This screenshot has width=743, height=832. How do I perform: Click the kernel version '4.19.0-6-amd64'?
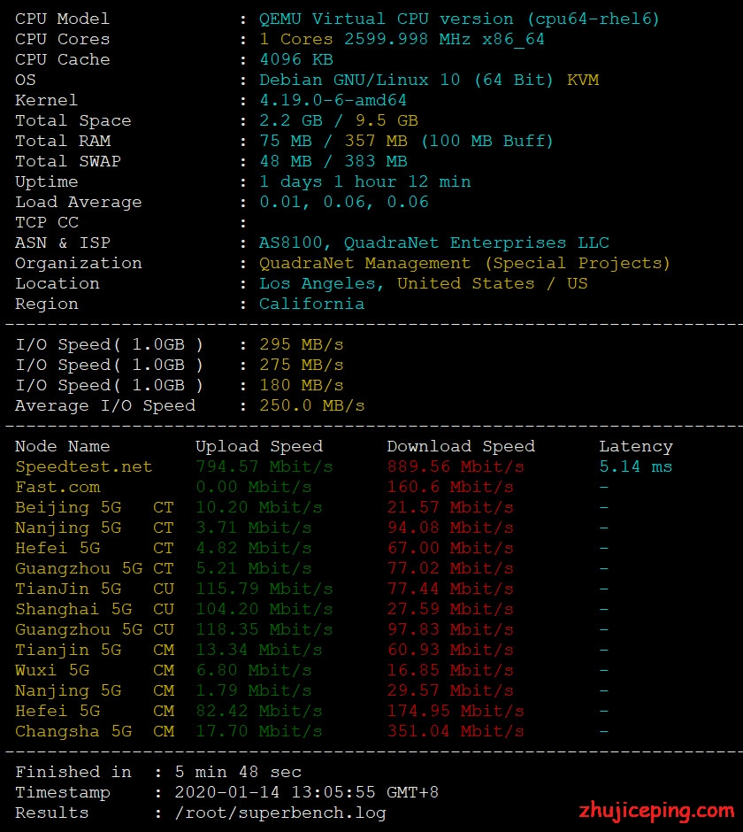333,100
